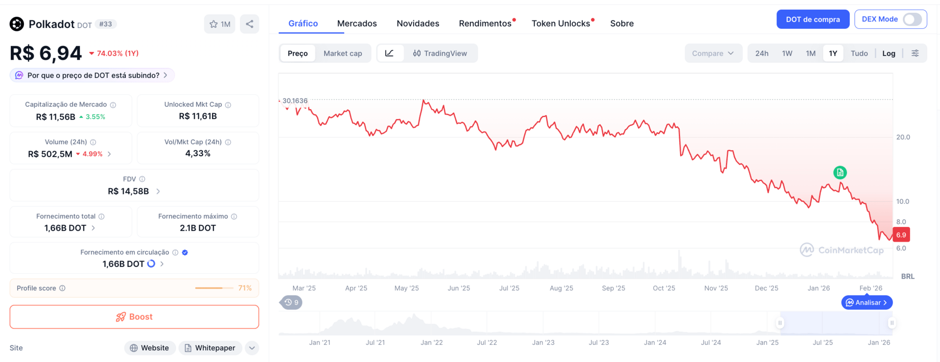Switch chart to Preço view

pos(298,53)
